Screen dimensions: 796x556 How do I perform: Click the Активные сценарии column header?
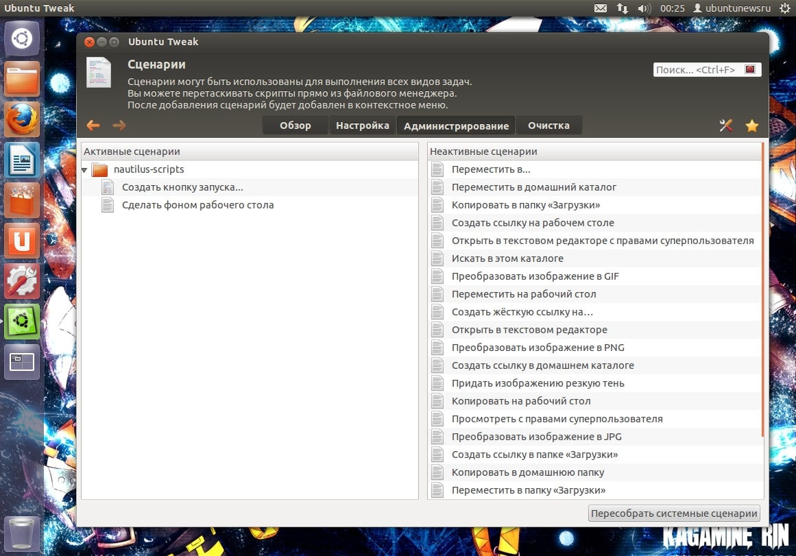[250, 152]
